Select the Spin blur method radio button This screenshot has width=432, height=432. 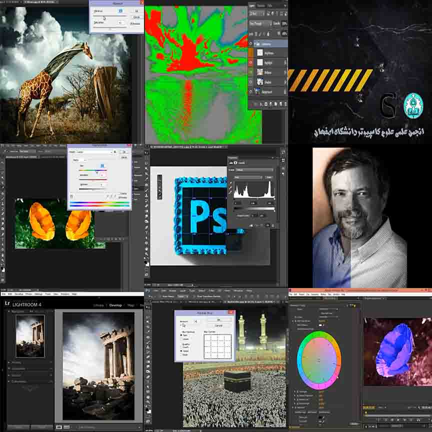point(180,334)
